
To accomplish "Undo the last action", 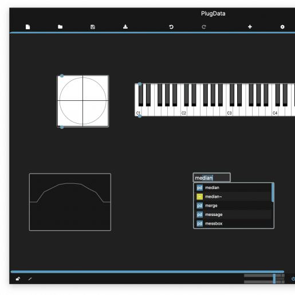I will [x=171, y=27].
